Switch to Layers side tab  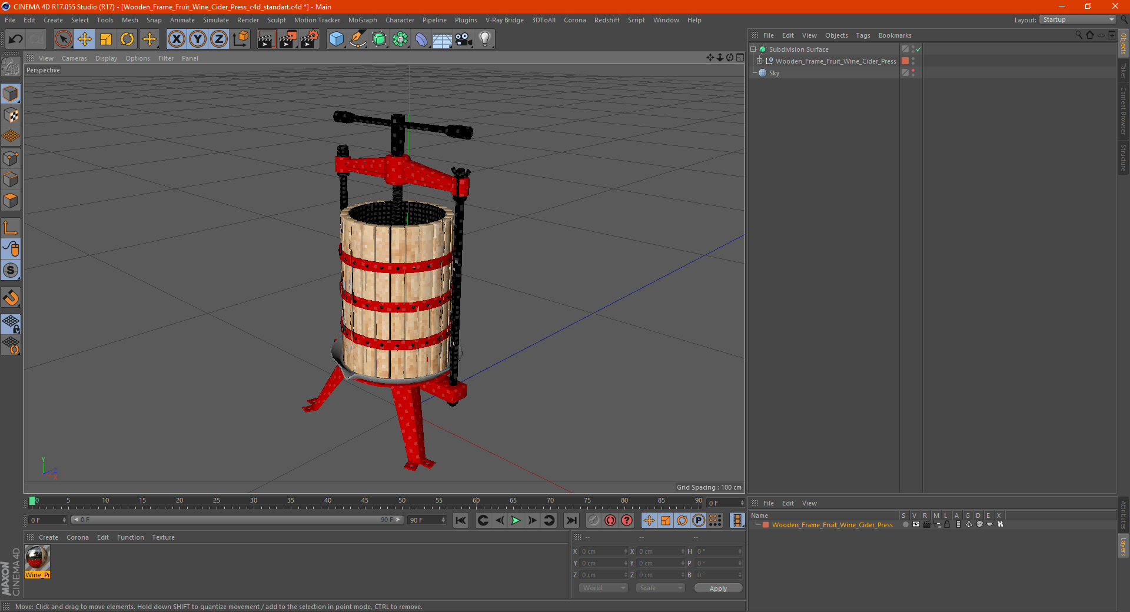(1123, 546)
